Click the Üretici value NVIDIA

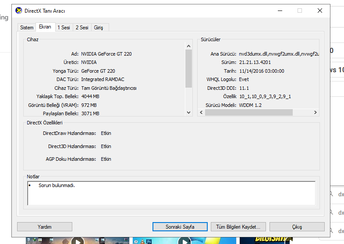coord(89,62)
